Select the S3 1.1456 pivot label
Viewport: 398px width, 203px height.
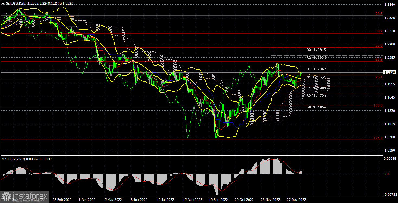[x=316, y=107]
